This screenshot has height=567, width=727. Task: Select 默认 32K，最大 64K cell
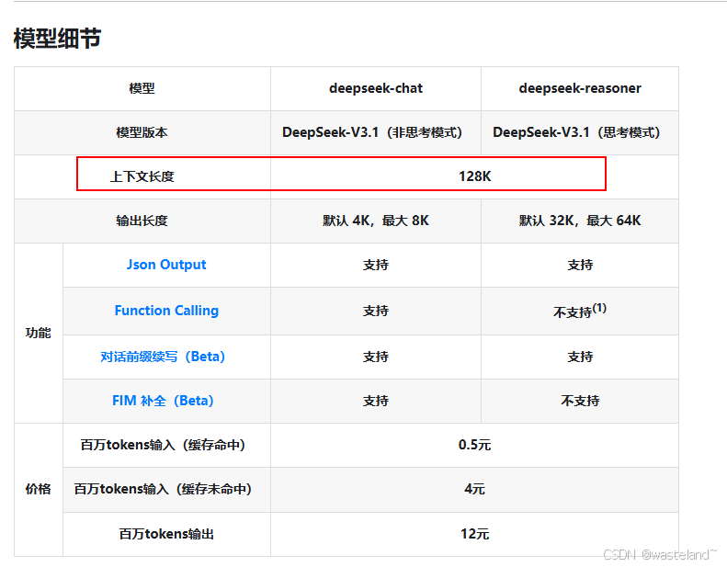click(580, 221)
